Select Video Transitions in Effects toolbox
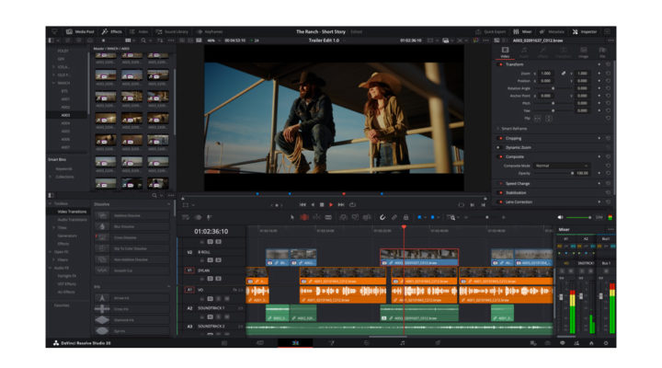This screenshot has width=662, height=368. tap(72, 212)
